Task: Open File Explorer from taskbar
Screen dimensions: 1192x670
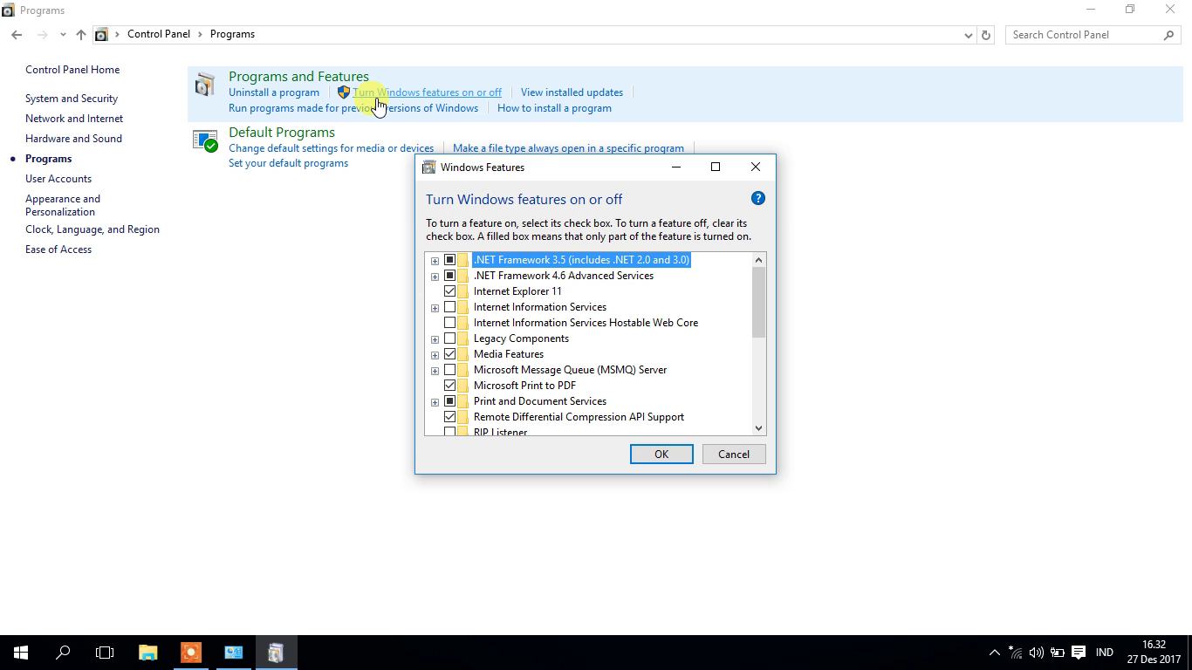Action: (148, 652)
